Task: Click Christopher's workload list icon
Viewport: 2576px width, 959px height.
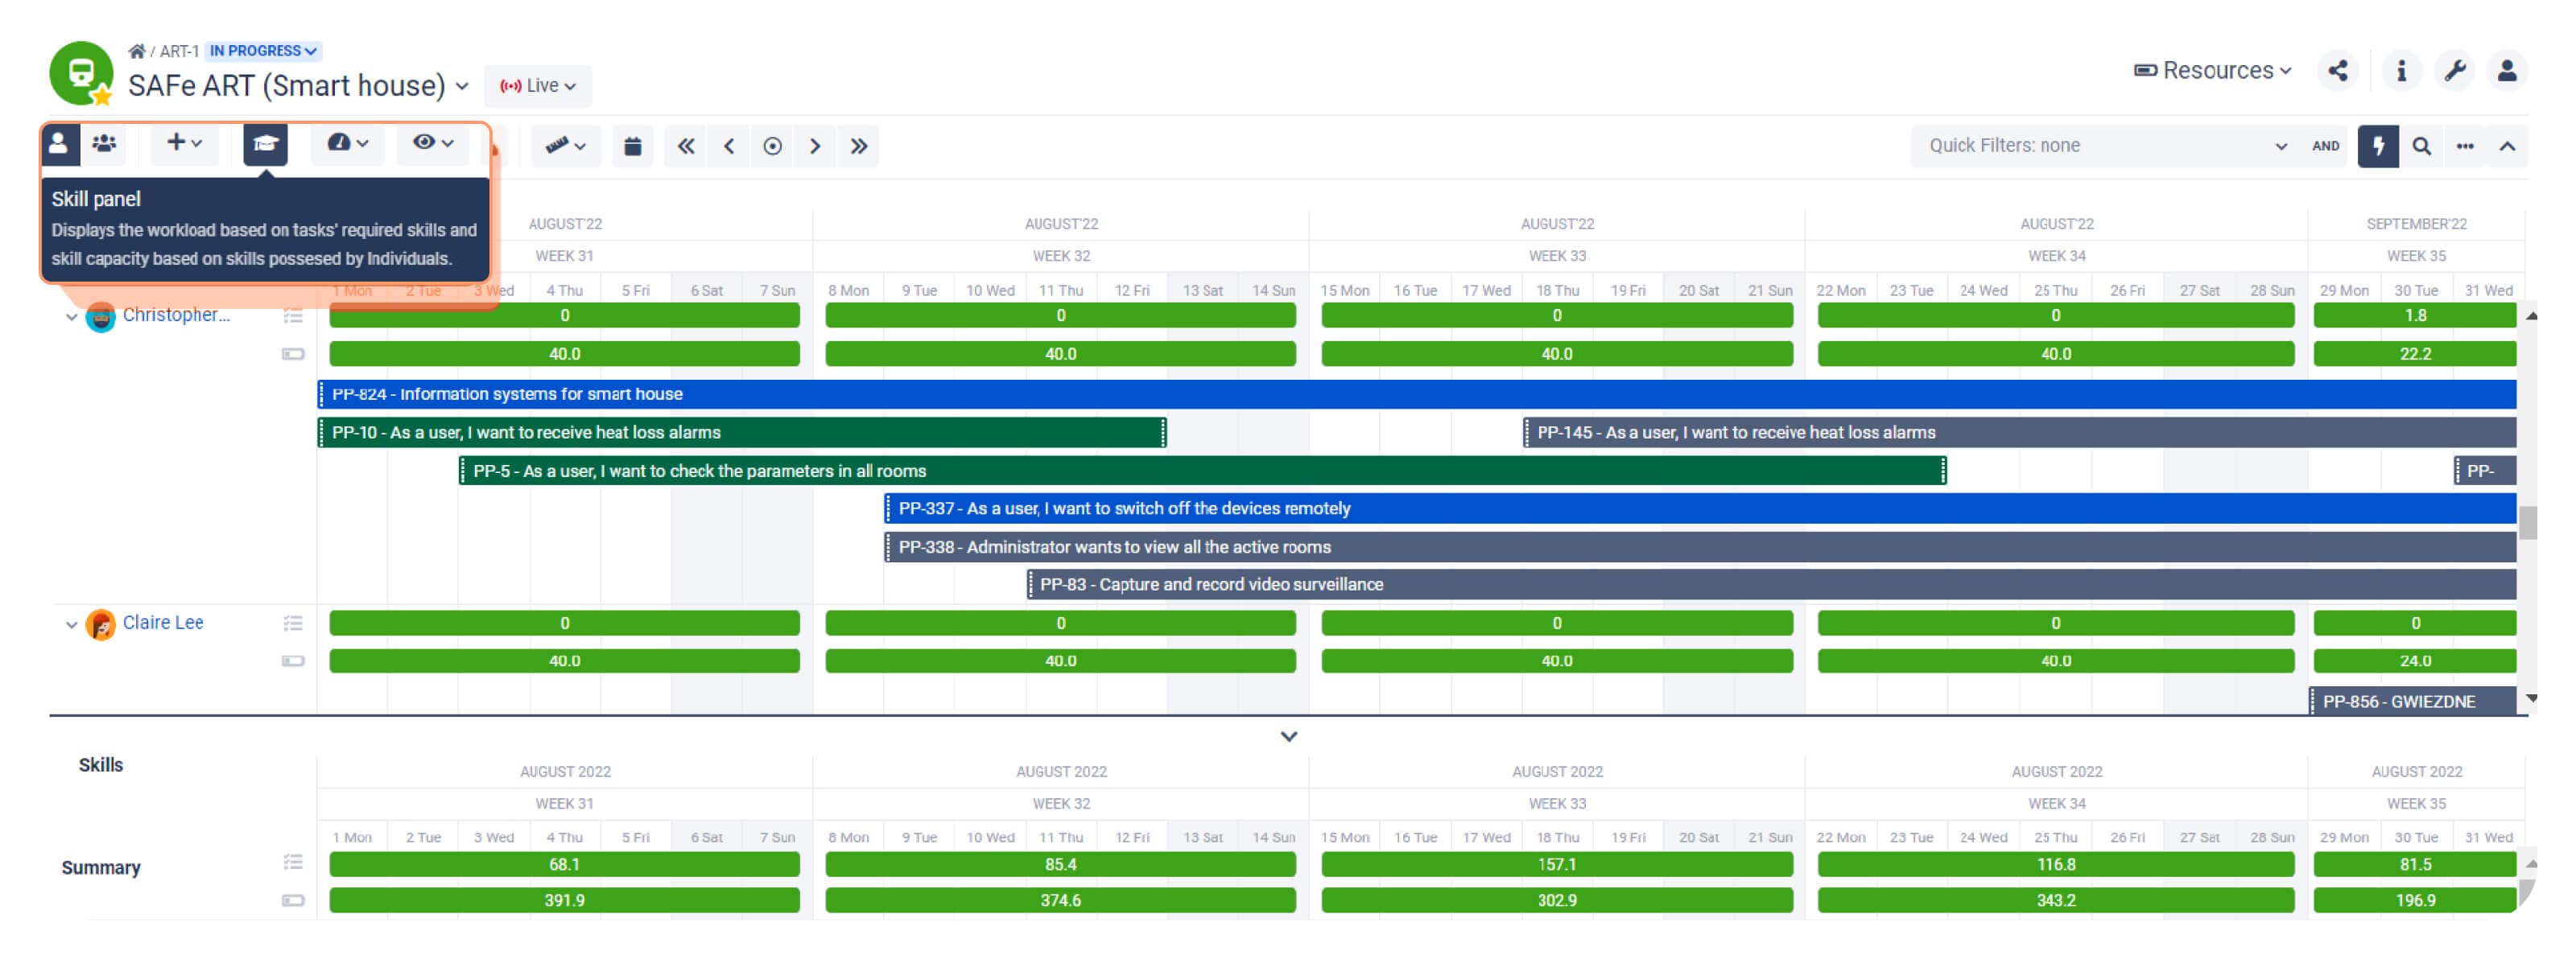Action: pyautogui.click(x=293, y=317)
